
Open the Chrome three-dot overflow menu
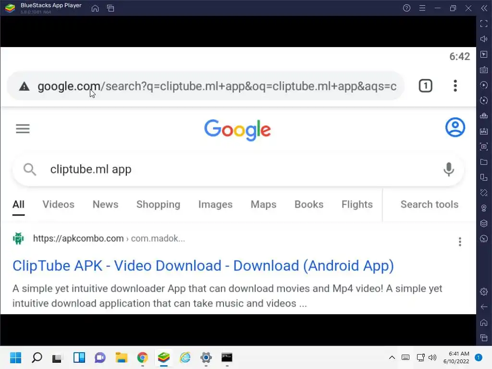(x=455, y=86)
